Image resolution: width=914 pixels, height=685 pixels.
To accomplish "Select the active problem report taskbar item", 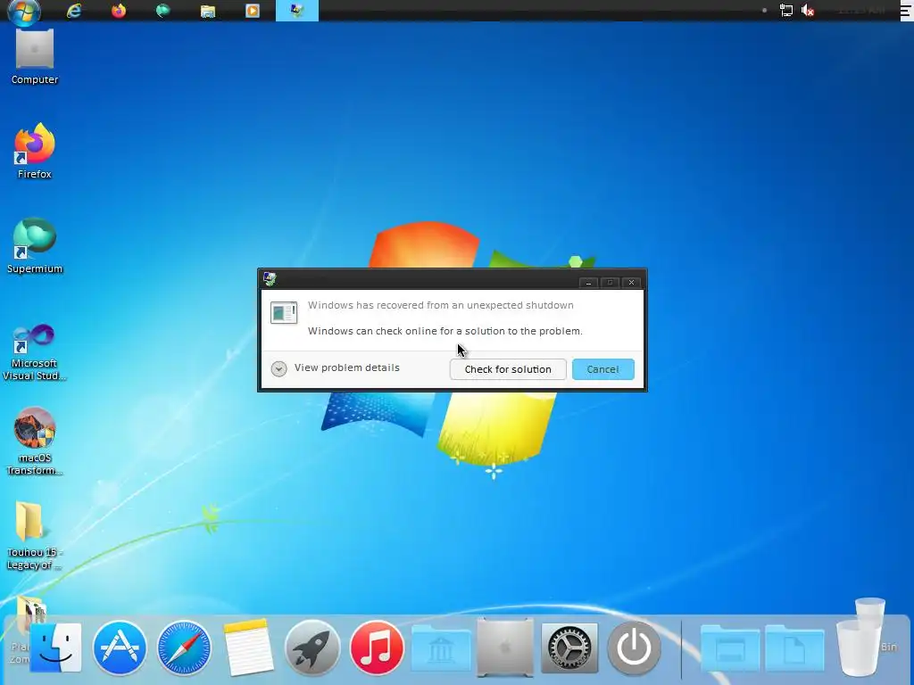I will pos(297,11).
